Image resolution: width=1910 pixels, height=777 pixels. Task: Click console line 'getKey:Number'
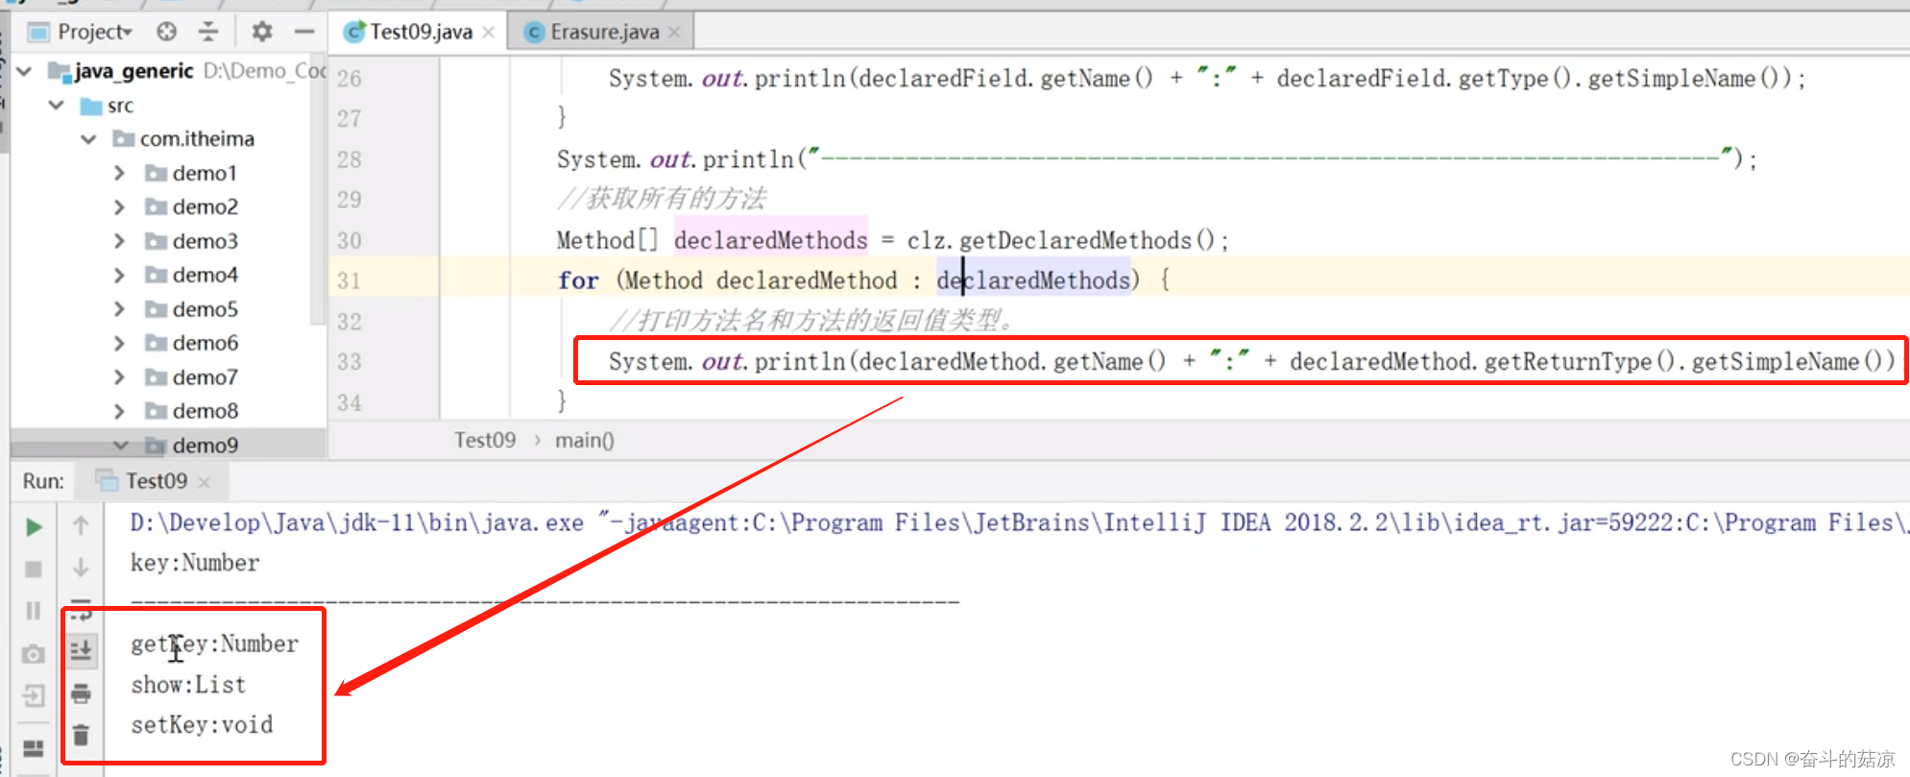tap(214, 643)
